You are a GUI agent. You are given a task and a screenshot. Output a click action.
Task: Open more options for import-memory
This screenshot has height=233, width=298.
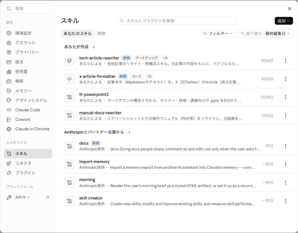[285, 164]
